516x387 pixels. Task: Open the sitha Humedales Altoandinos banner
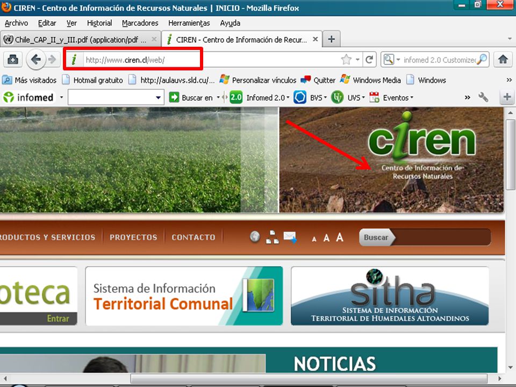coord(390,296)
